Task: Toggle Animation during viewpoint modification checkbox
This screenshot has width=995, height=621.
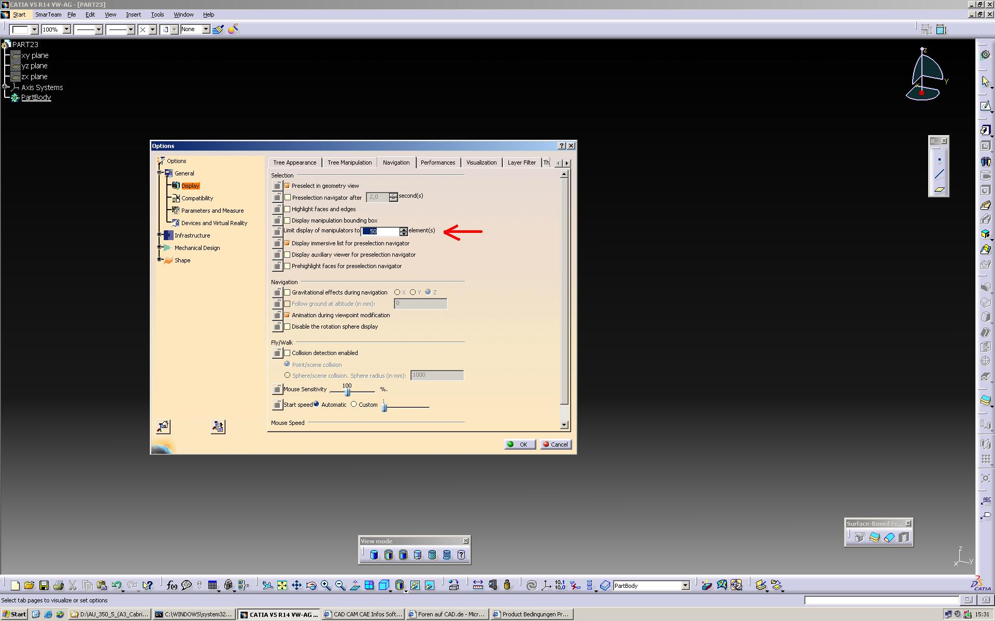Action: click(x=287, y=315)
